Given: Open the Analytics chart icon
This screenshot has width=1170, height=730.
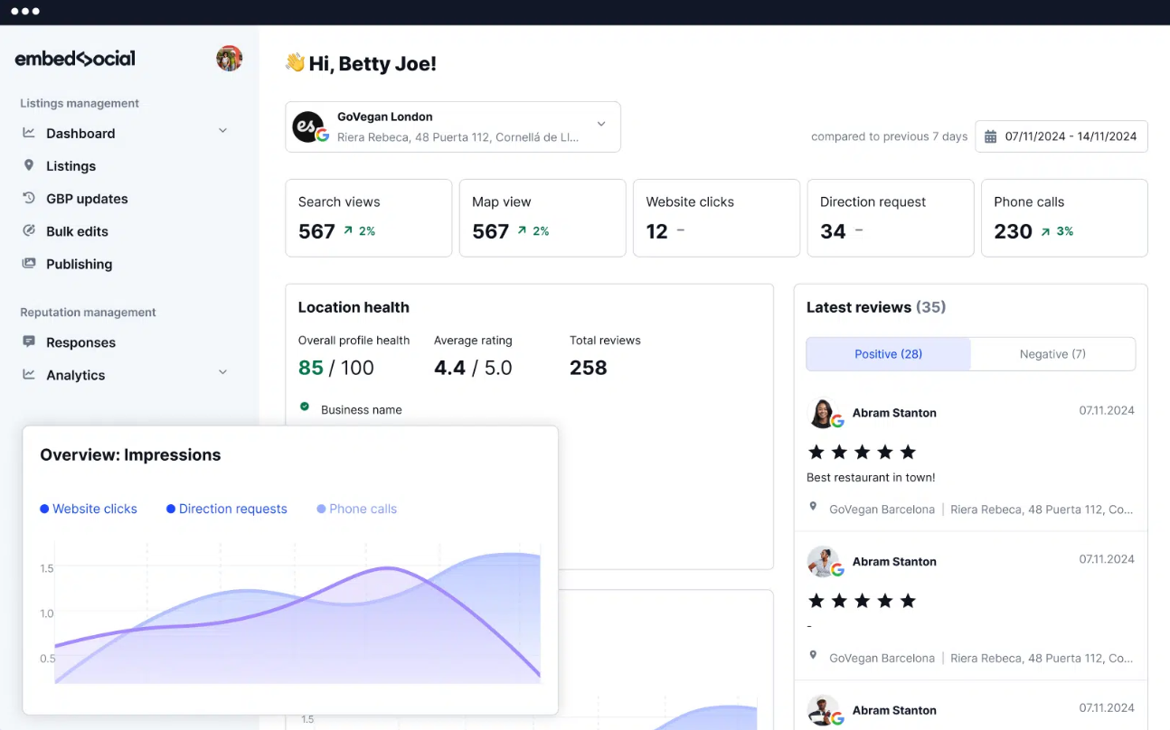Looking at the screenshot, I should [x=29, y=374].
